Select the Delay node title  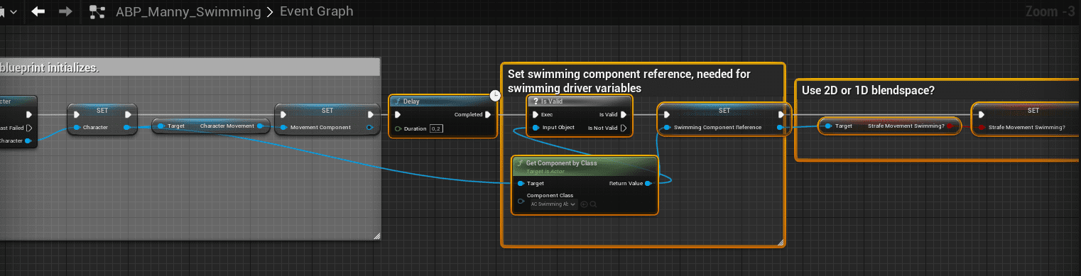(411, 101)
